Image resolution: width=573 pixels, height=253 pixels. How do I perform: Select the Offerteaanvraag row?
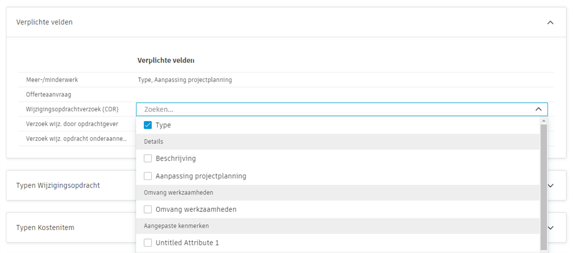click(x=49, y=95)
